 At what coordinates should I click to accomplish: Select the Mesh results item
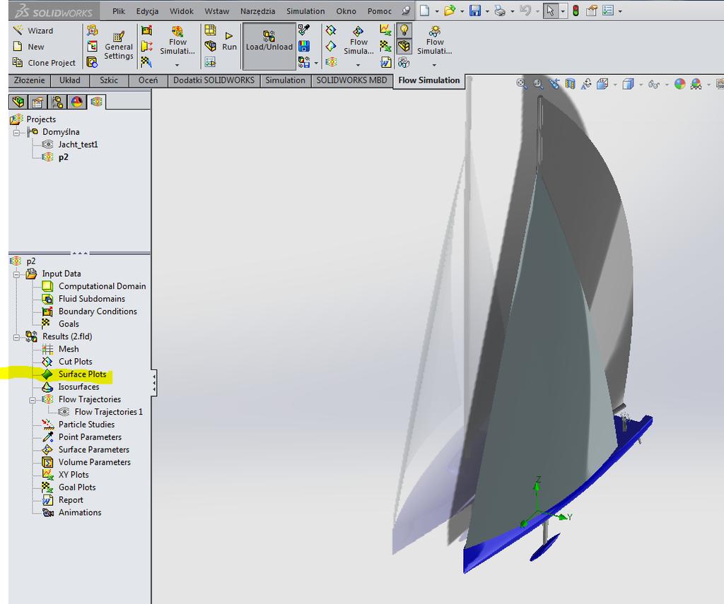[x=69, y=349]
